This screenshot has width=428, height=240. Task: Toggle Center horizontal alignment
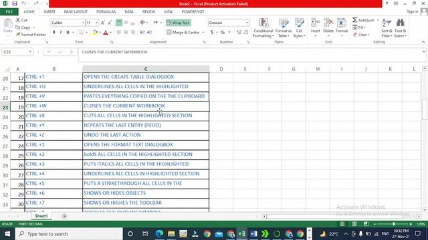pyautogui.click(x=126, y=32)
